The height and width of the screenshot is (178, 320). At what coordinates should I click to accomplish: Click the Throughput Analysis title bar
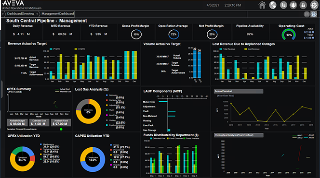pos(239,135)
